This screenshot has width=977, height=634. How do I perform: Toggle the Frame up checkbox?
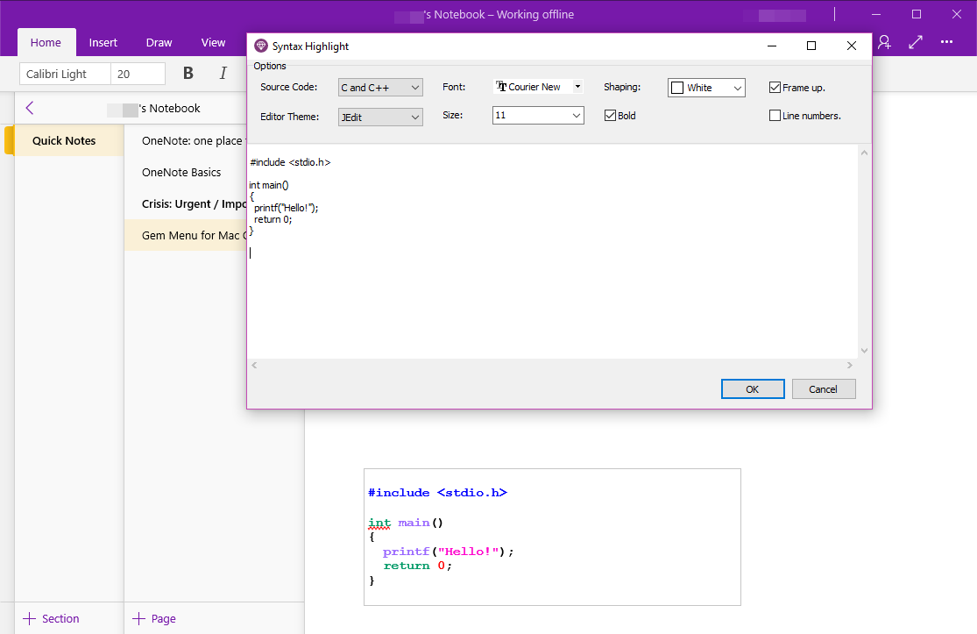(775, 88)
